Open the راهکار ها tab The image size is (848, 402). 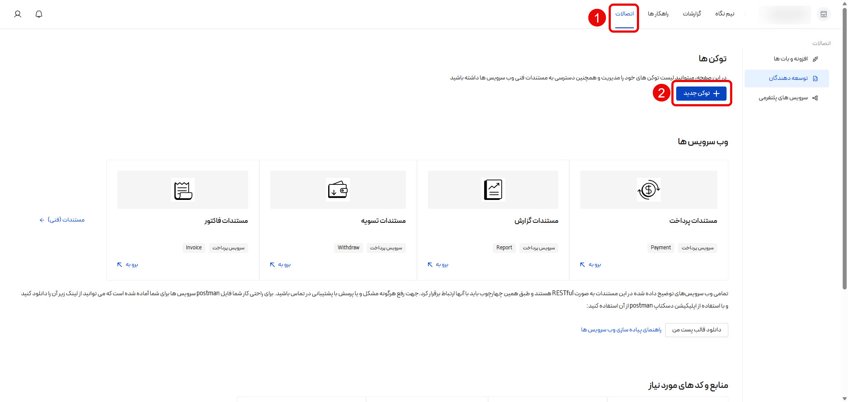(x=658, y=14)
